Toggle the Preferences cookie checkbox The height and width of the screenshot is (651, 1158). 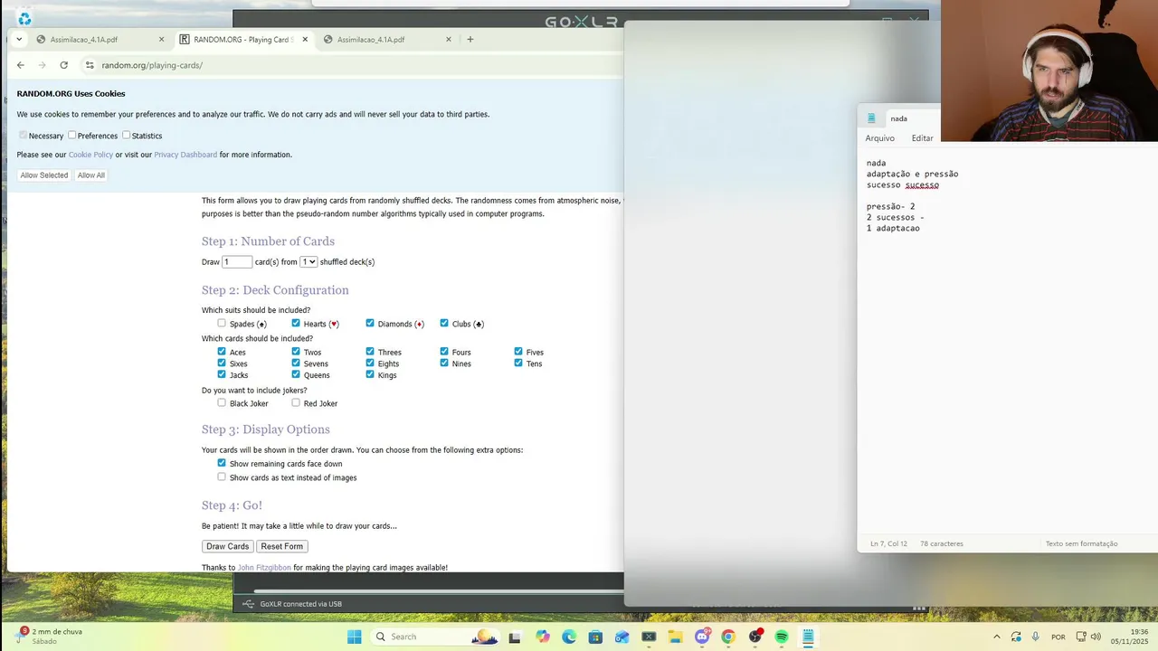pyautogui.click(x=71, y=135)
